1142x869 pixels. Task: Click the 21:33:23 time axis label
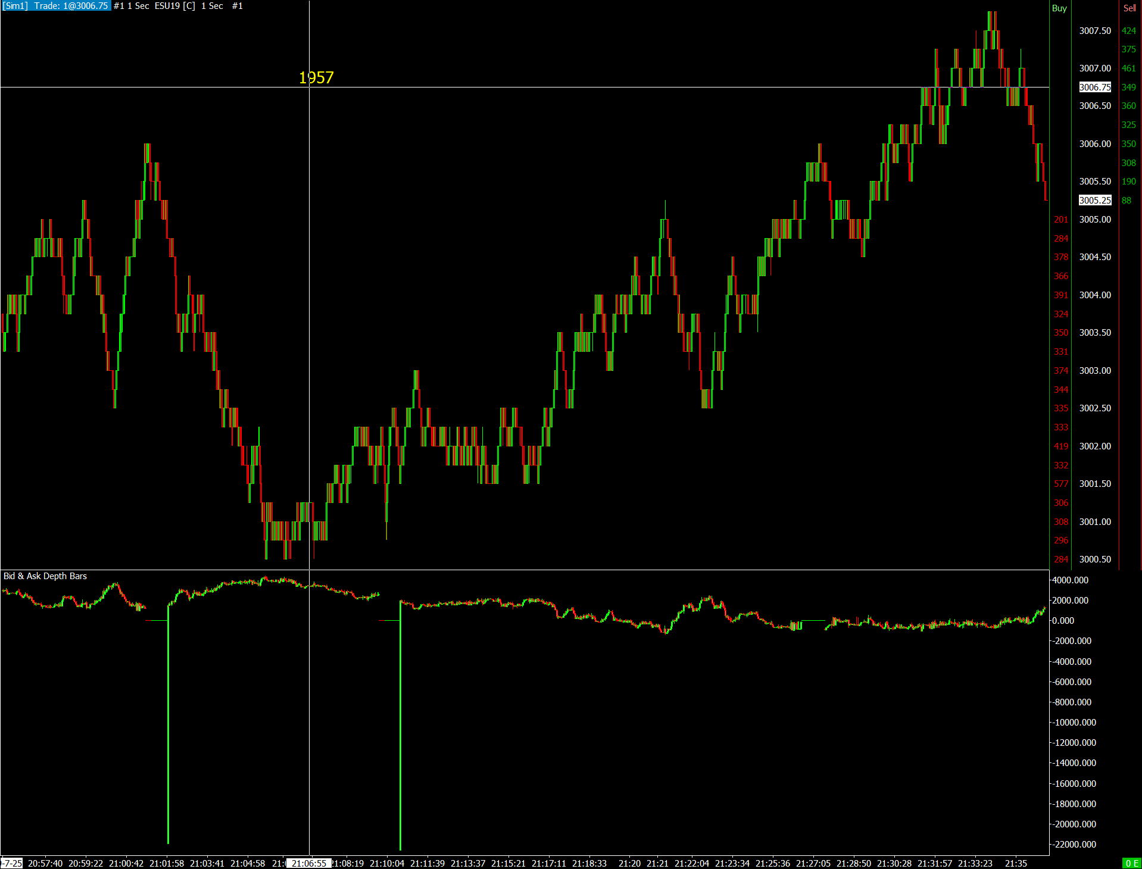pos(975,863)
